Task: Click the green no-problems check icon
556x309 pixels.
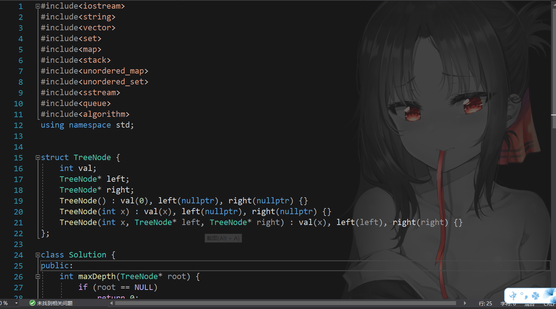Action: (32, 303)
